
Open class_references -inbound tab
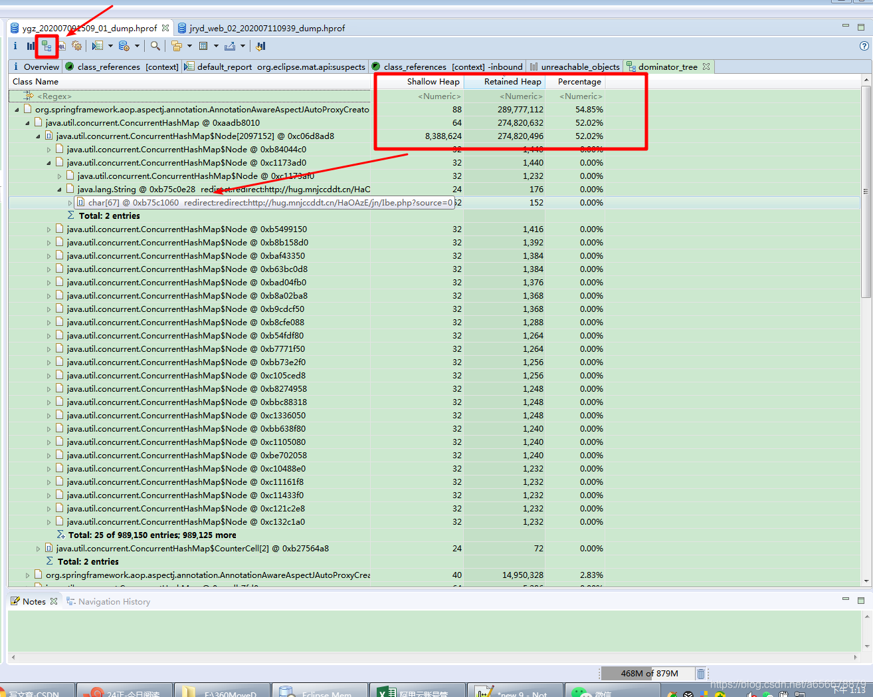447,67
